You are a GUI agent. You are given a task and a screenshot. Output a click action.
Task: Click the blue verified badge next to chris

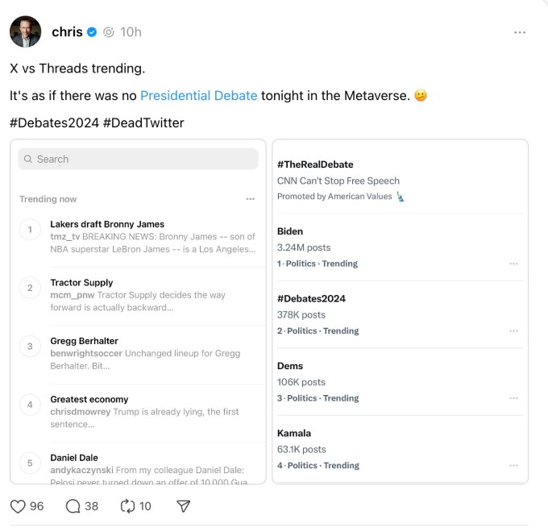93,32
